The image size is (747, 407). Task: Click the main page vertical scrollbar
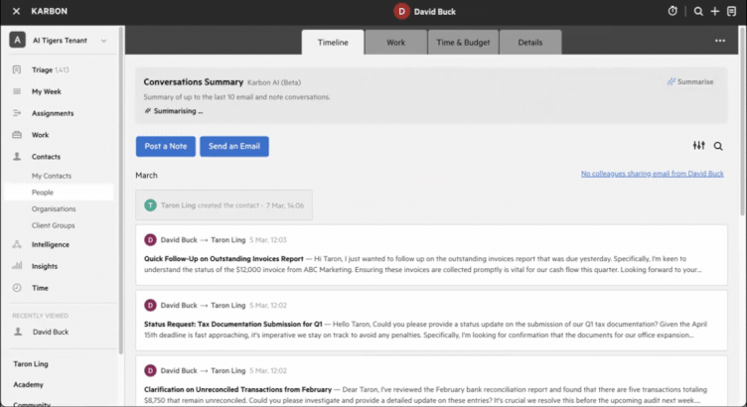[743, 120]
